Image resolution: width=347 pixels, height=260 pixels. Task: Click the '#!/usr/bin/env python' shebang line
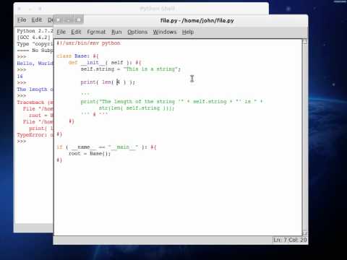click(x=88, y=43)
